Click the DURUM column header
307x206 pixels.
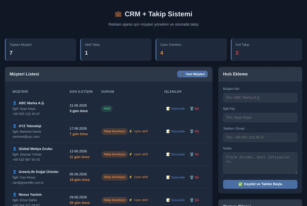point(108,91)
